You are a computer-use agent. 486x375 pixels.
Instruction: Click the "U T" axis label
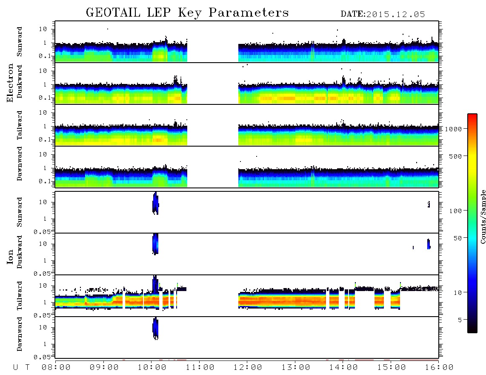click(x=21, y=367)
